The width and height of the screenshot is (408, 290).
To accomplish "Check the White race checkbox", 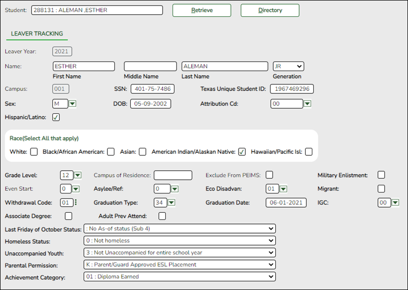I will click(34, 152).
